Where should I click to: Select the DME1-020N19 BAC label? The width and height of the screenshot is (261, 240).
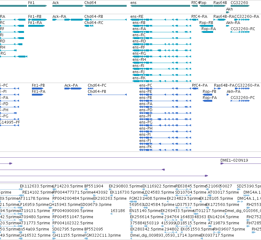tap(234, 160)
